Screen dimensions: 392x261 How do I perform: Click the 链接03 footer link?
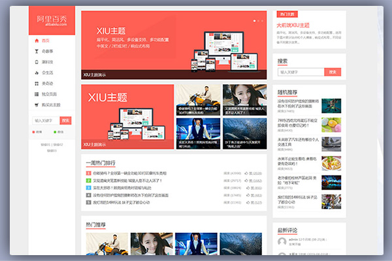coord(52,151)
